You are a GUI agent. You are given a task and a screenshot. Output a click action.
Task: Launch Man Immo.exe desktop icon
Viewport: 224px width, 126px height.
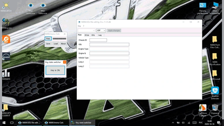coord(31,8)
